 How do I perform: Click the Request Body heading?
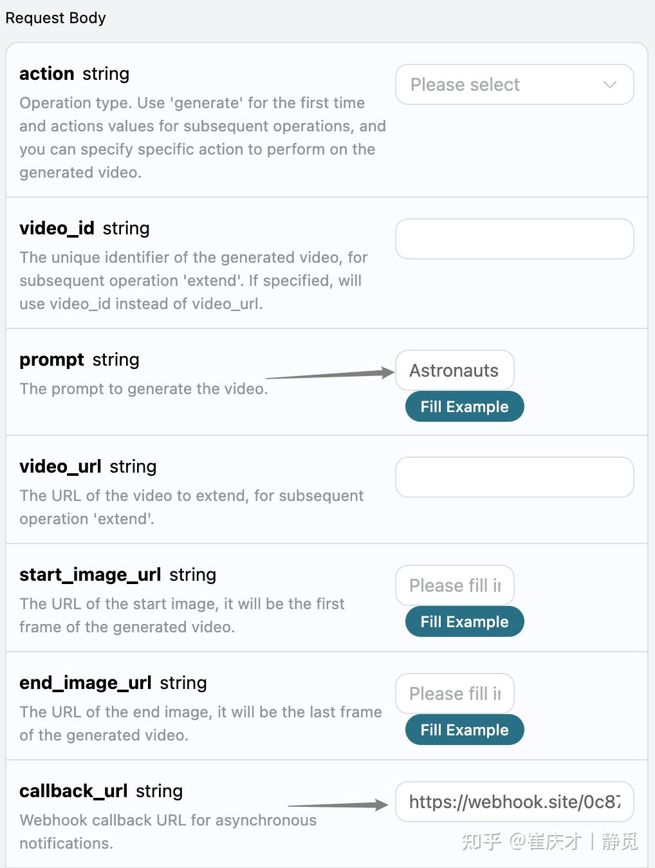click(55, 17)
